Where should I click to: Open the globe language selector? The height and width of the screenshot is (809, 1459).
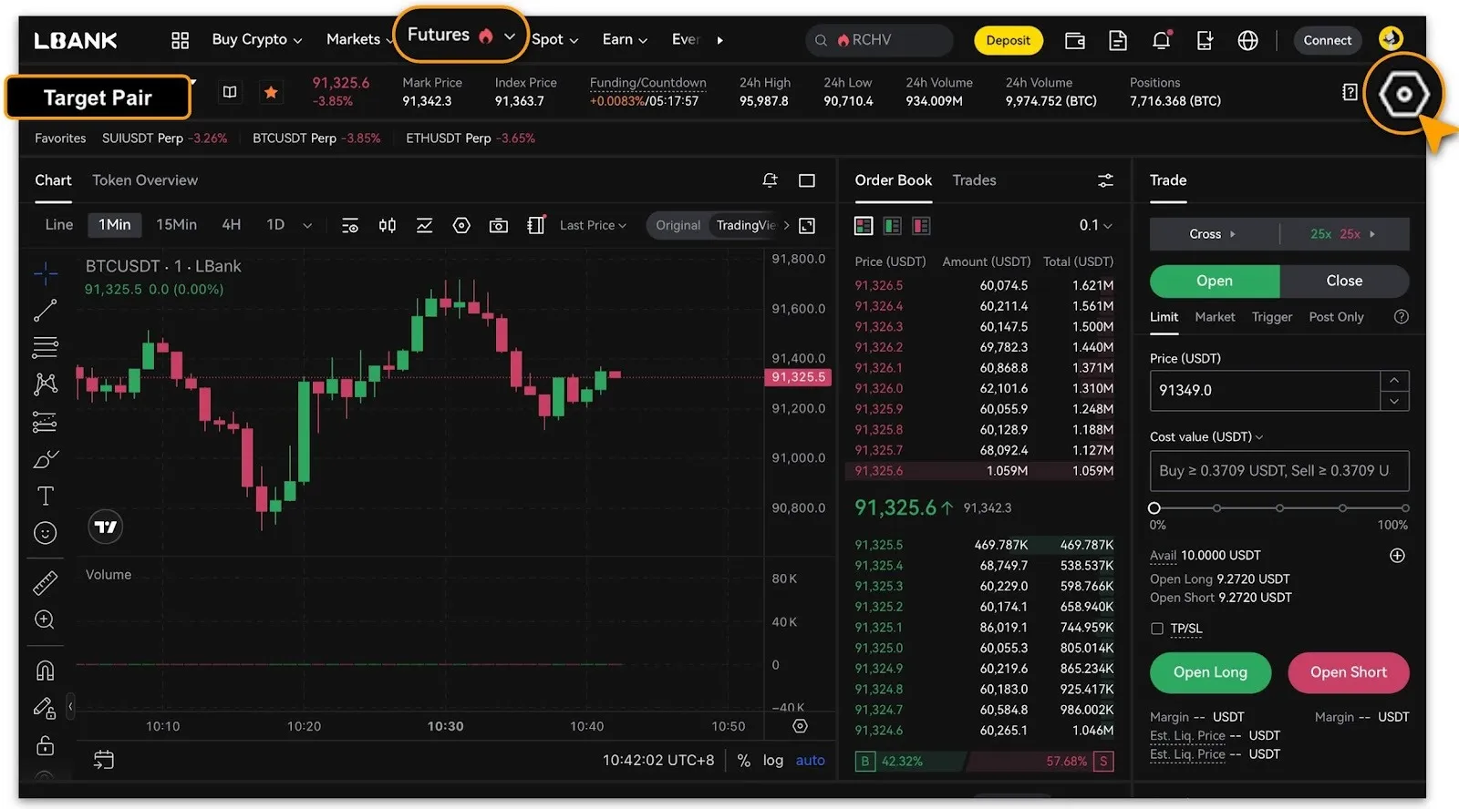tap(1247, 40)
